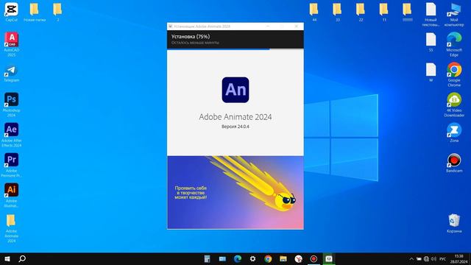Open taskbar search magnifier
The image size is (471, 265).
(x=22, y=258)
